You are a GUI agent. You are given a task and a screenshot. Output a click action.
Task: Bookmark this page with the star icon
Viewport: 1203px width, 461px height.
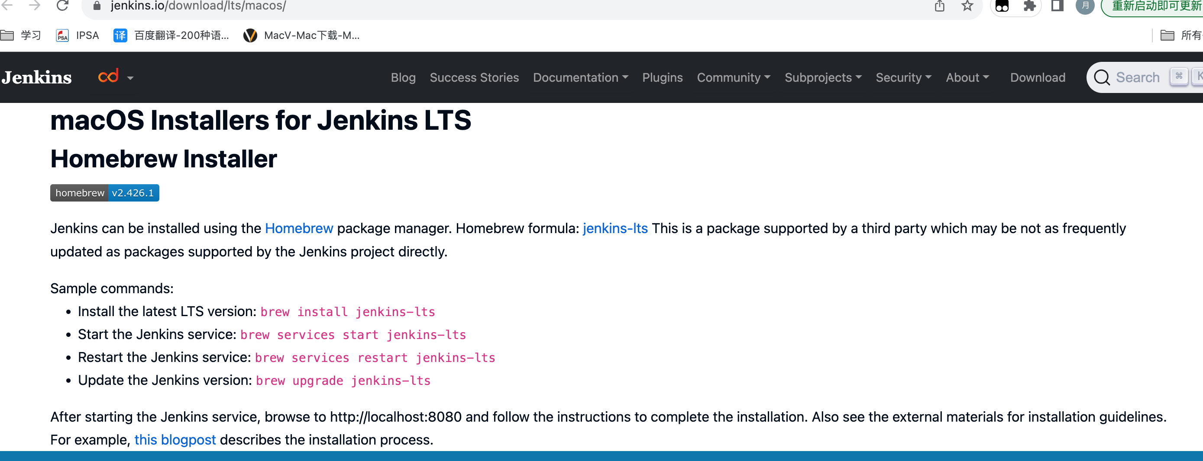pyautogui.click(x=967, y=6)
